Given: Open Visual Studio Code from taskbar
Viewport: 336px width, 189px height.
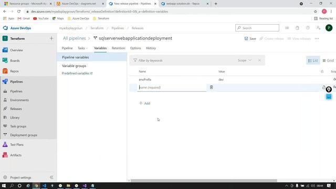Looking at the screenshot, I should [44, 185].
